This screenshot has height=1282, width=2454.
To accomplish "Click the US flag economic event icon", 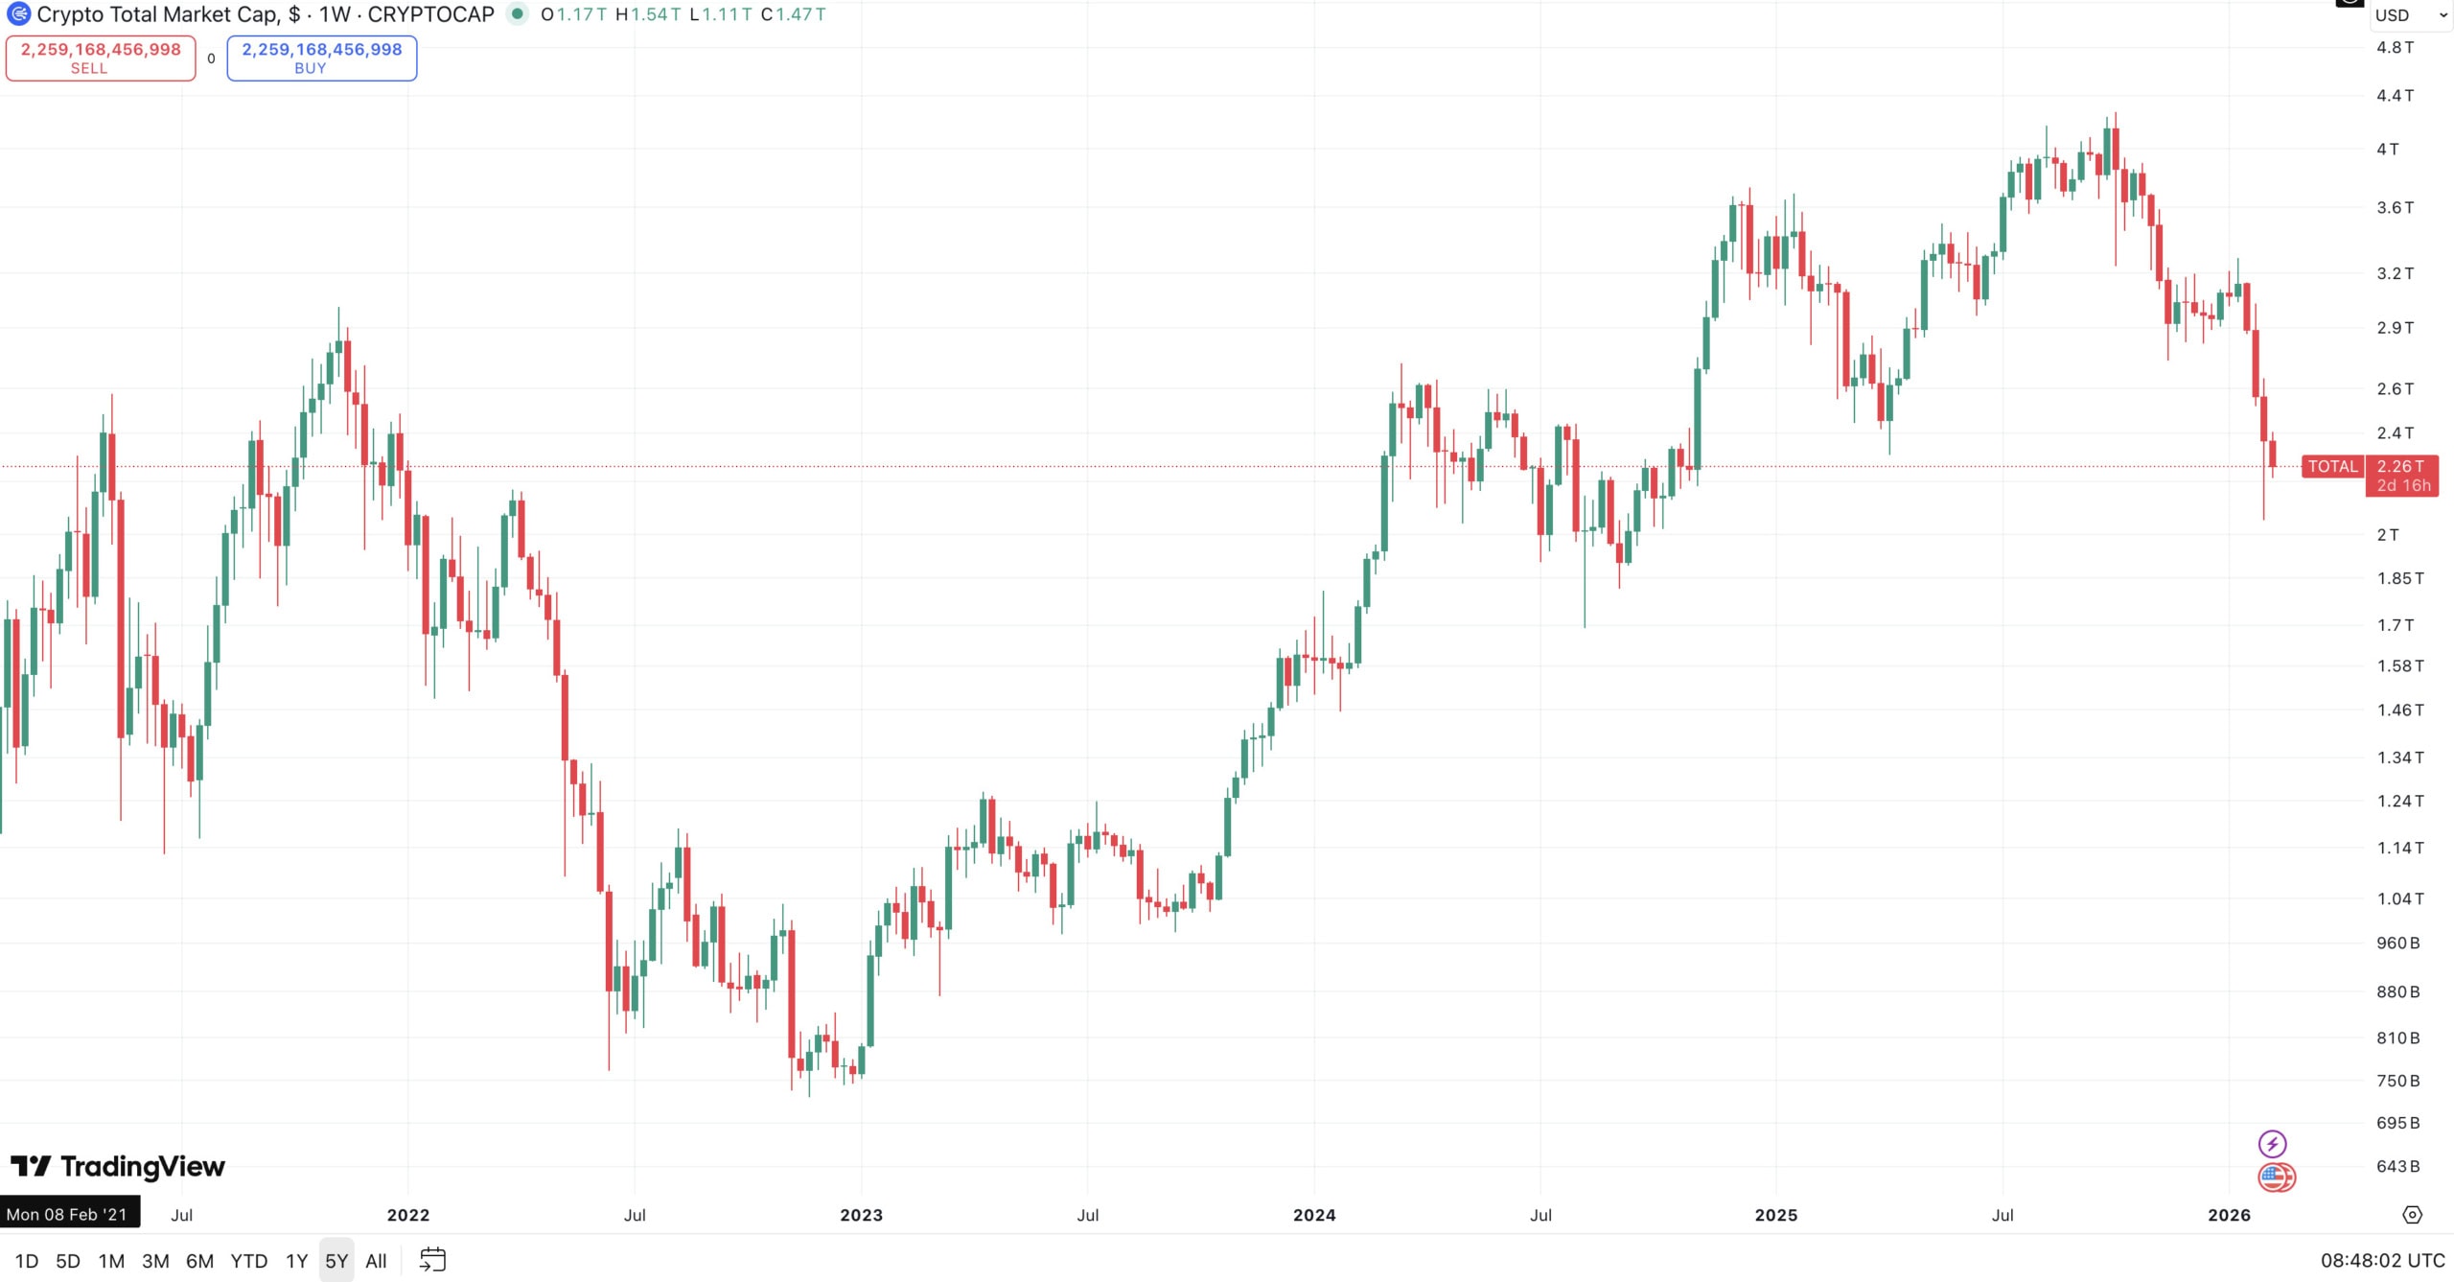I will pos(2276,1177).
